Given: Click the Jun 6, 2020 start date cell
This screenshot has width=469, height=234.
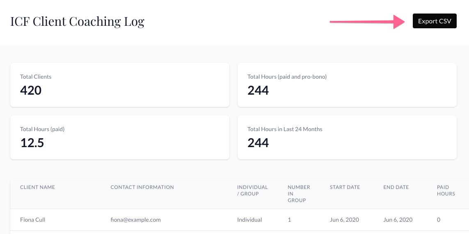Looking at the screenshot, I should point(344,220).
